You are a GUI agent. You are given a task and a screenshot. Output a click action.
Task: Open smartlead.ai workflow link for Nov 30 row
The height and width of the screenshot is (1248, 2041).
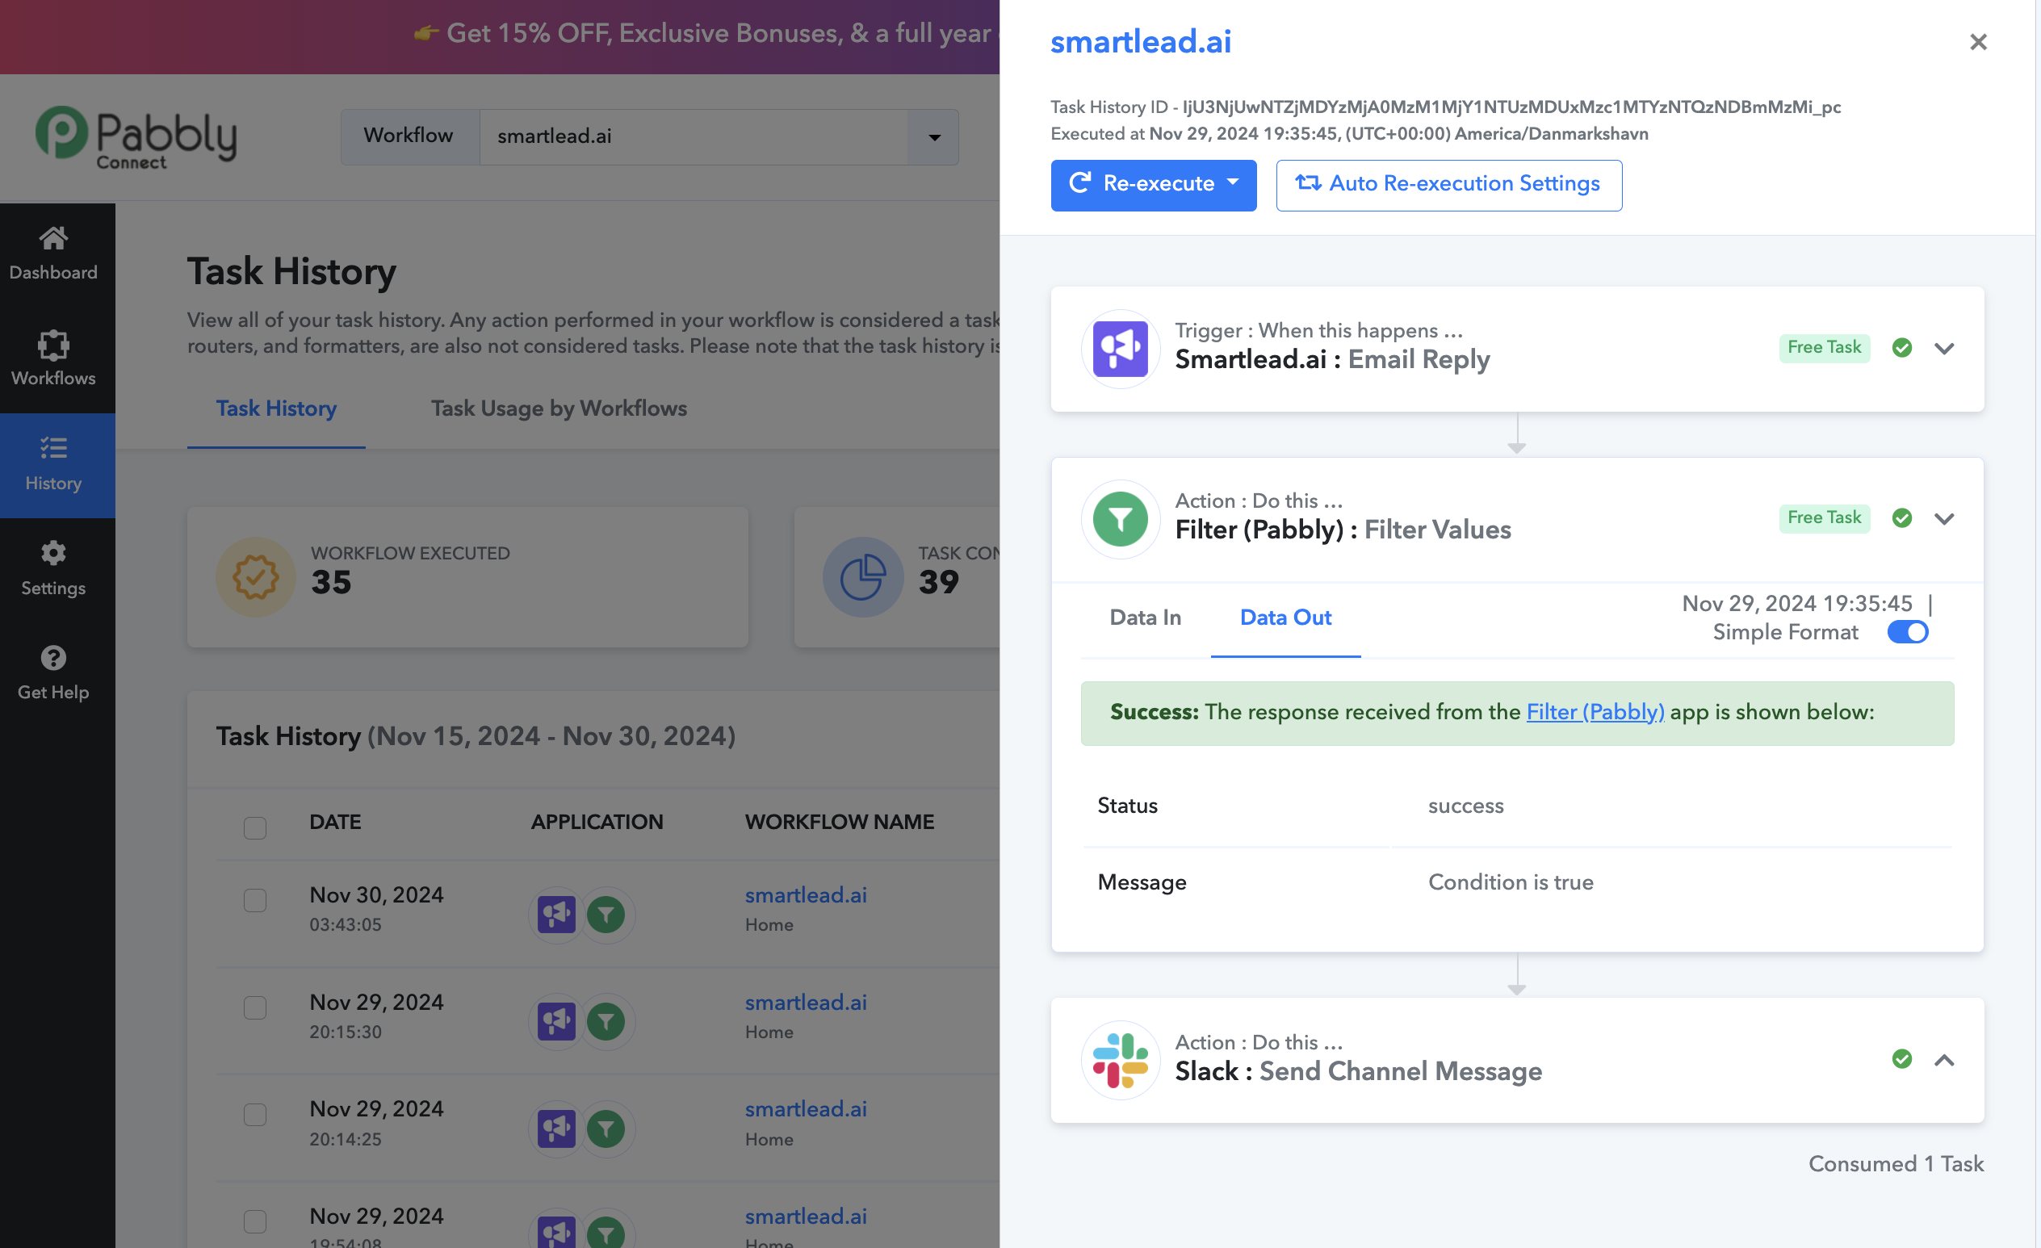click(x=805, y=894)
